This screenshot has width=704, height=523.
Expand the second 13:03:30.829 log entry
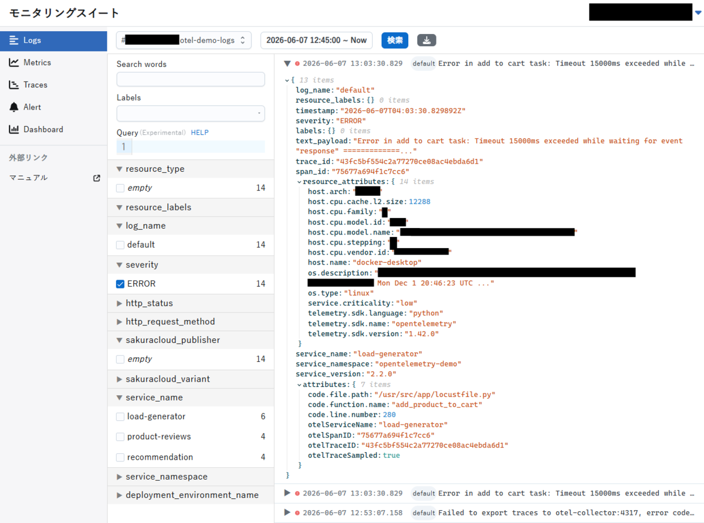point(287,493)
